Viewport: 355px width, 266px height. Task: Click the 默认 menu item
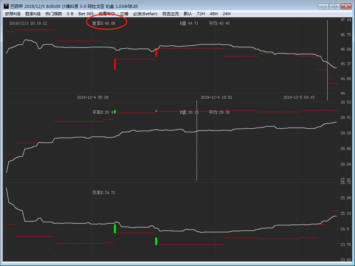click(x=188, y=14)
